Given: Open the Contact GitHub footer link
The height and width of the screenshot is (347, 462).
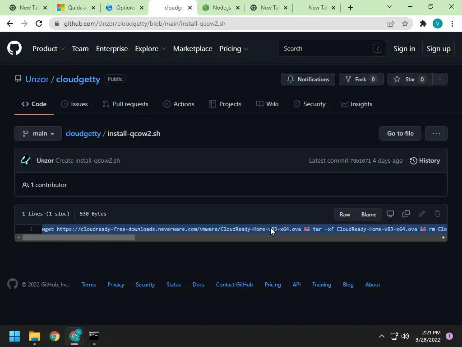Looking at the screenshot, I should coord(234,285).
